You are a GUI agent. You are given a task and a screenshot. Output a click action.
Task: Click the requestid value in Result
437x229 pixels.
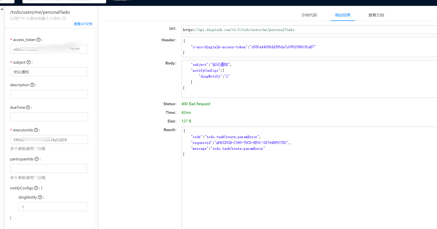click(251, 143)
